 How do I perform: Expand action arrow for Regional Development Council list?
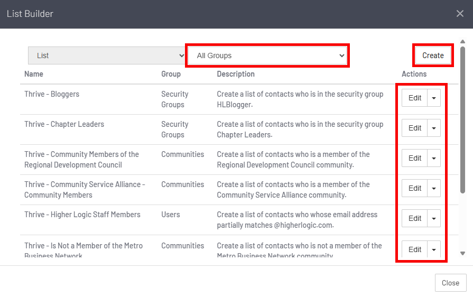pyautogui.click(x=434, y=158)
